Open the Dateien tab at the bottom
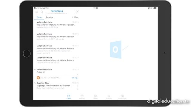The height and width of the screenshot is (107, 191). click(95, 97)
